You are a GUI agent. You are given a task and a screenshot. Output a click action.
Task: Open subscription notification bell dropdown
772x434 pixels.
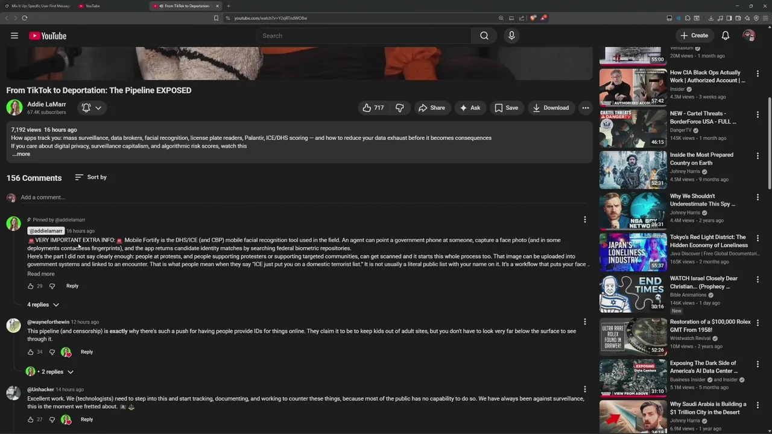pos(92,108)
